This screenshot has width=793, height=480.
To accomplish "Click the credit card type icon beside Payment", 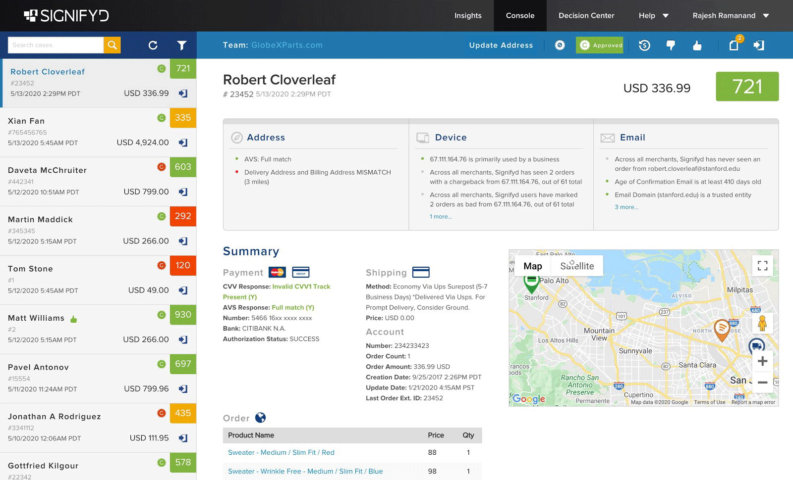I will coord(301,272).
